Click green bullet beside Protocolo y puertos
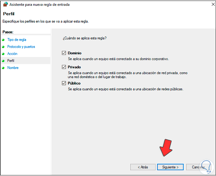 [3, 47]
